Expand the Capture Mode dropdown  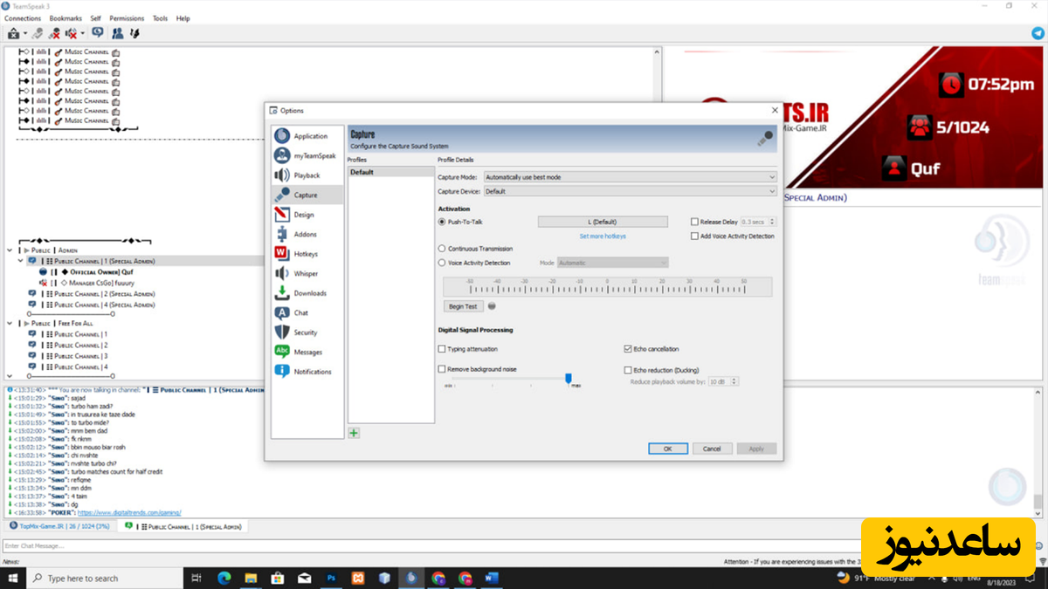tap(629, 177)
